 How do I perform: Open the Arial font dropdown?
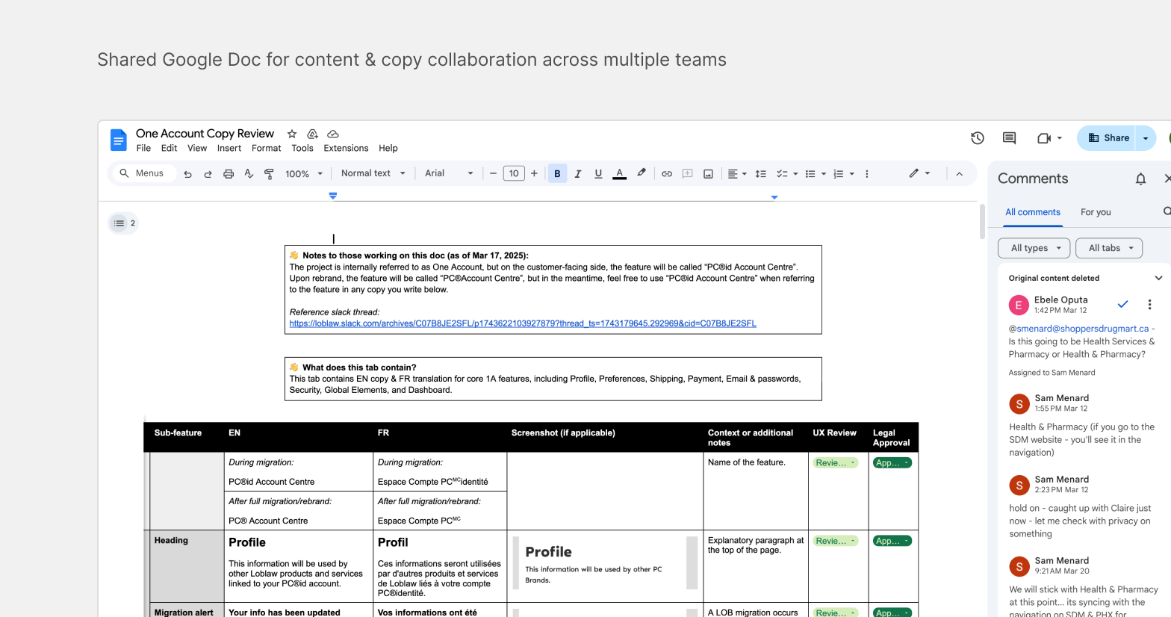[x=449, y=173]
